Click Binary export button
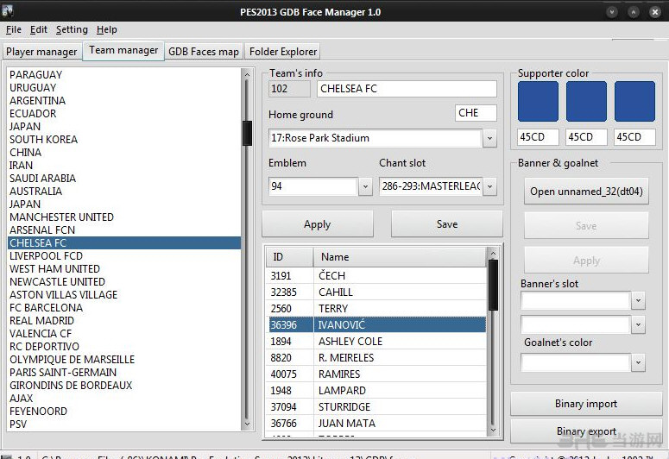 (x=586, y=431)
